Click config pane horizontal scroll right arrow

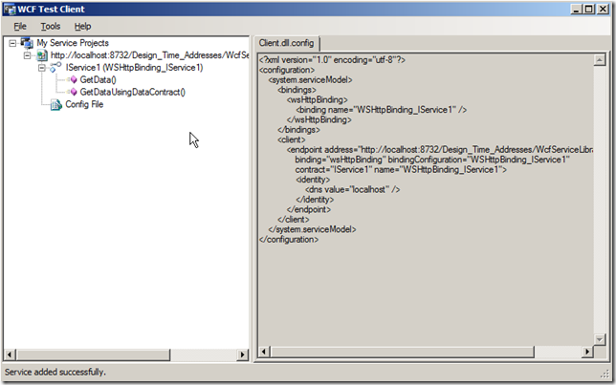[x=587, y=352]
